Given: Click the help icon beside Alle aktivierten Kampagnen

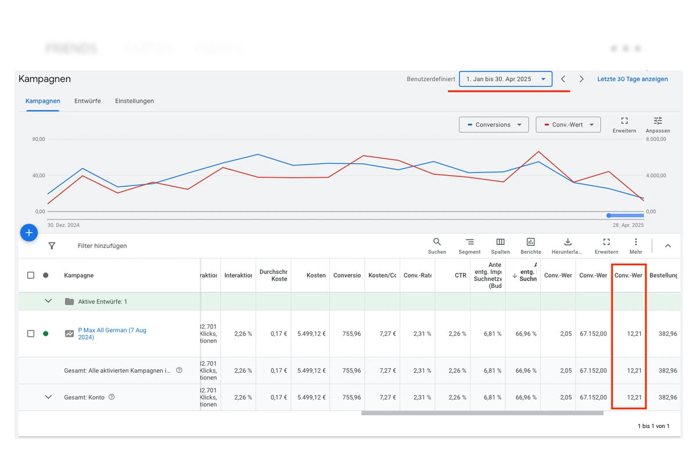Looking at the screenshot, I should coord(179,370).
